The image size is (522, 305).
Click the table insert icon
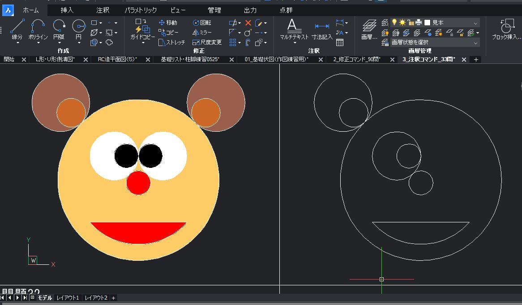click(x=340, y=42)
